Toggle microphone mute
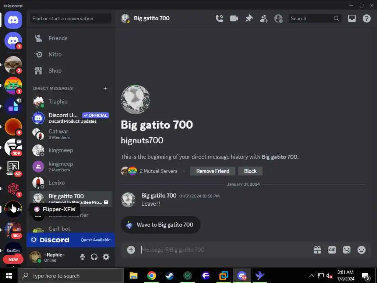 coord(82,257)
